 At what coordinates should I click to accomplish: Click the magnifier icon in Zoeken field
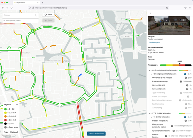[36, 15]
